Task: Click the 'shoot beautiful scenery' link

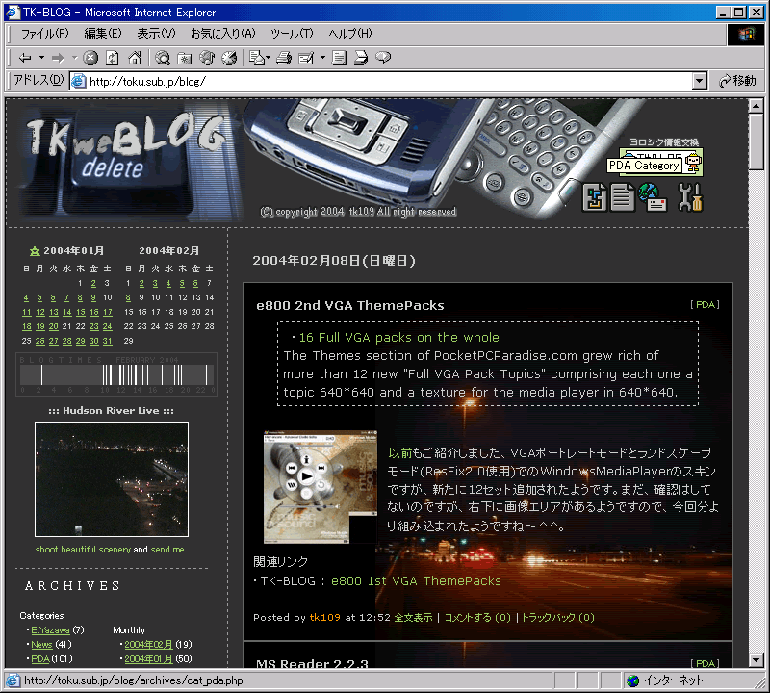Action: click(x=83, y=550)
